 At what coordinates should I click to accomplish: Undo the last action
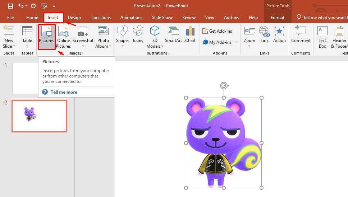point(21,6)
